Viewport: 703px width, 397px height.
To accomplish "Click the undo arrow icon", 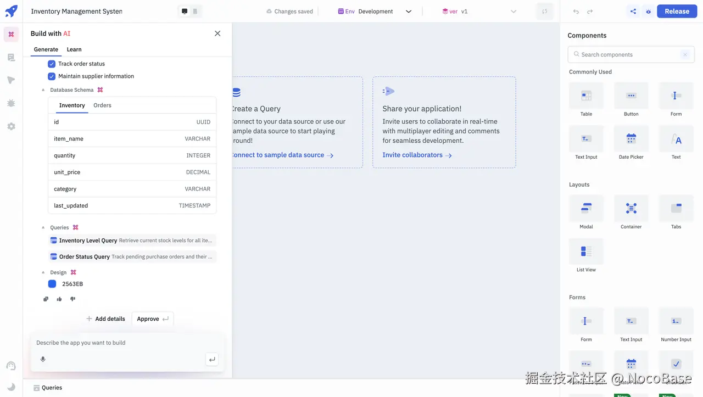I will point(576,12).
